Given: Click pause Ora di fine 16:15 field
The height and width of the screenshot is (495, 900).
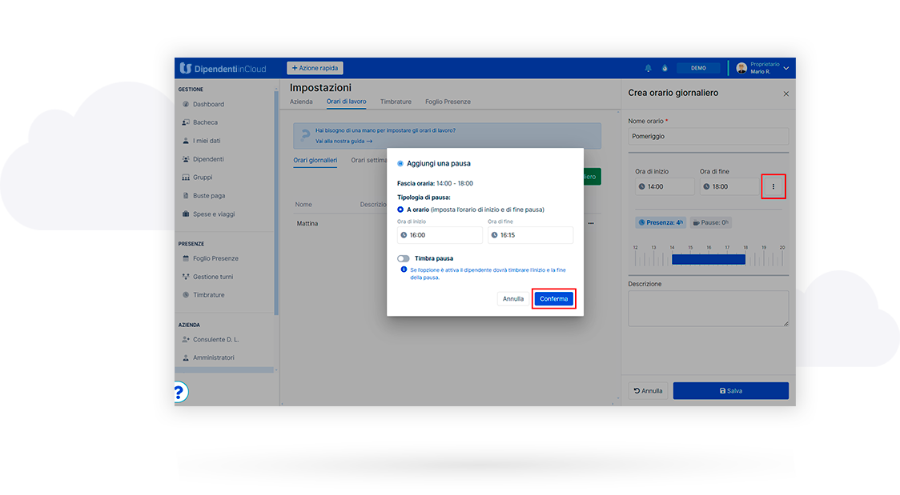Looking at the screenshot, I should [x=530, y=235].
